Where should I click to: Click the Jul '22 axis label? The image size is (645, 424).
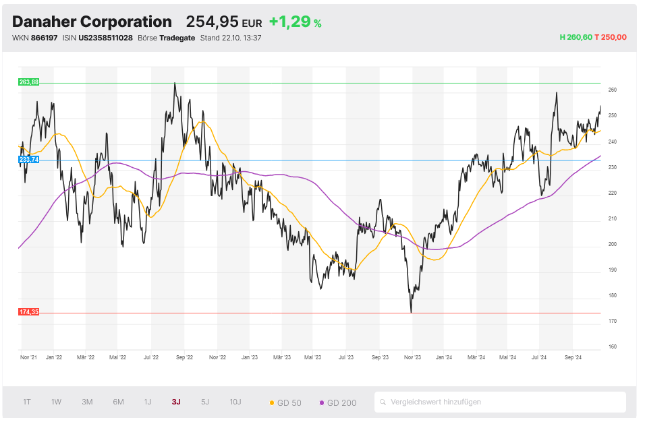pyautogui.click(x=151, y=357)
